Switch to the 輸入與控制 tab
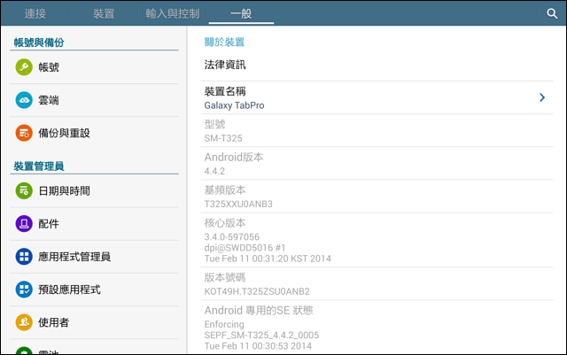567x355 pixels. click(x=173, y=14)
